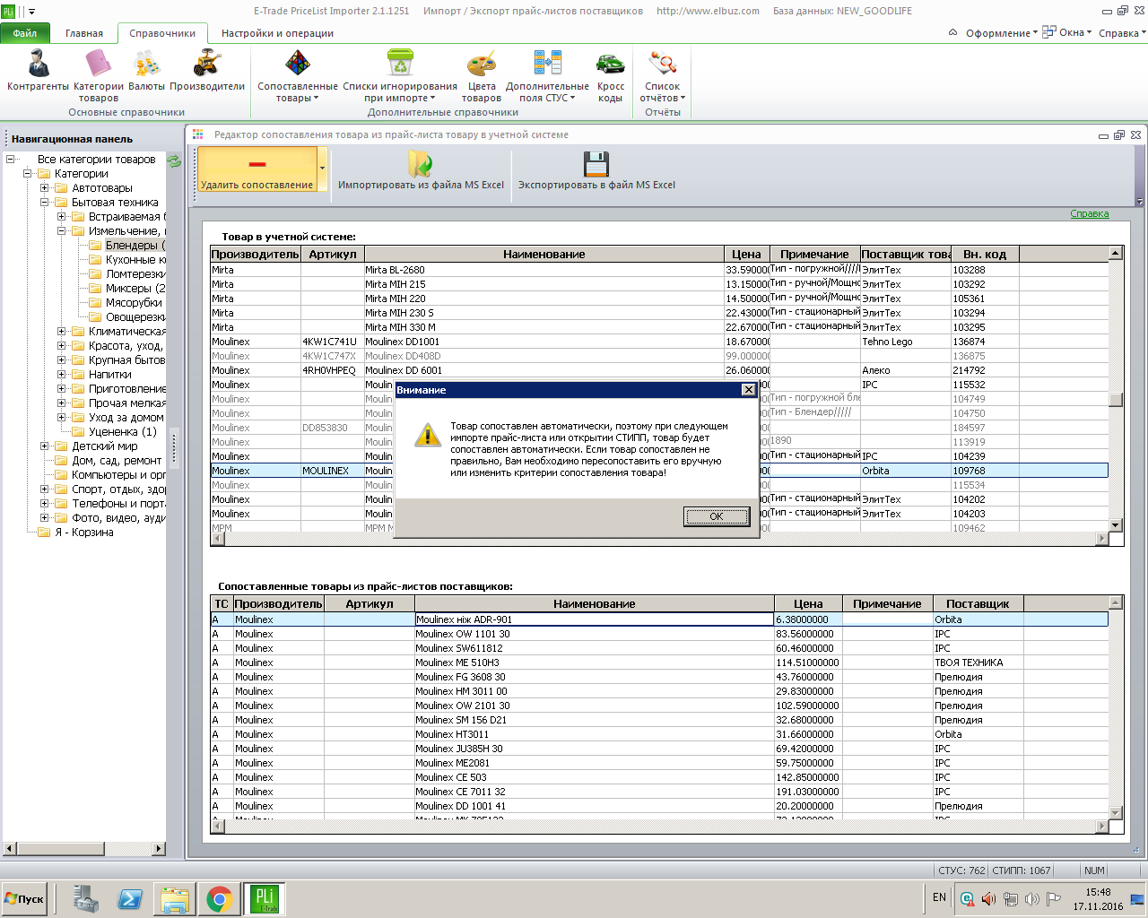Select Я - Корзина in the tree
The image size is (1148, 918).
[x=83, y=533]
